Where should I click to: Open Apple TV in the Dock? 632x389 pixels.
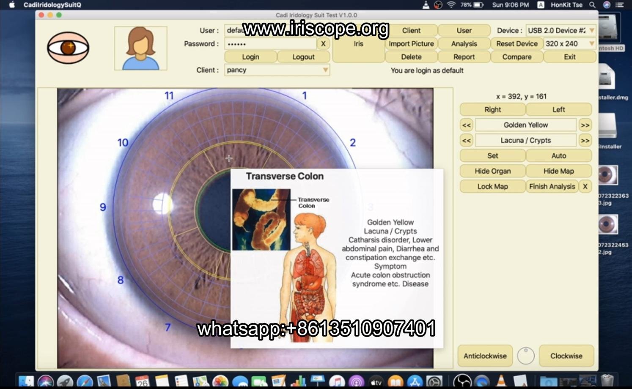pos(376,381)
